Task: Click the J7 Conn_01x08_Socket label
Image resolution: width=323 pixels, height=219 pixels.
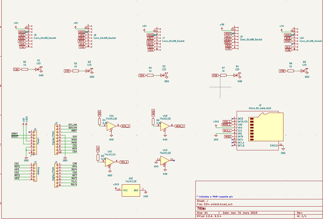Action: click(173, 41)
